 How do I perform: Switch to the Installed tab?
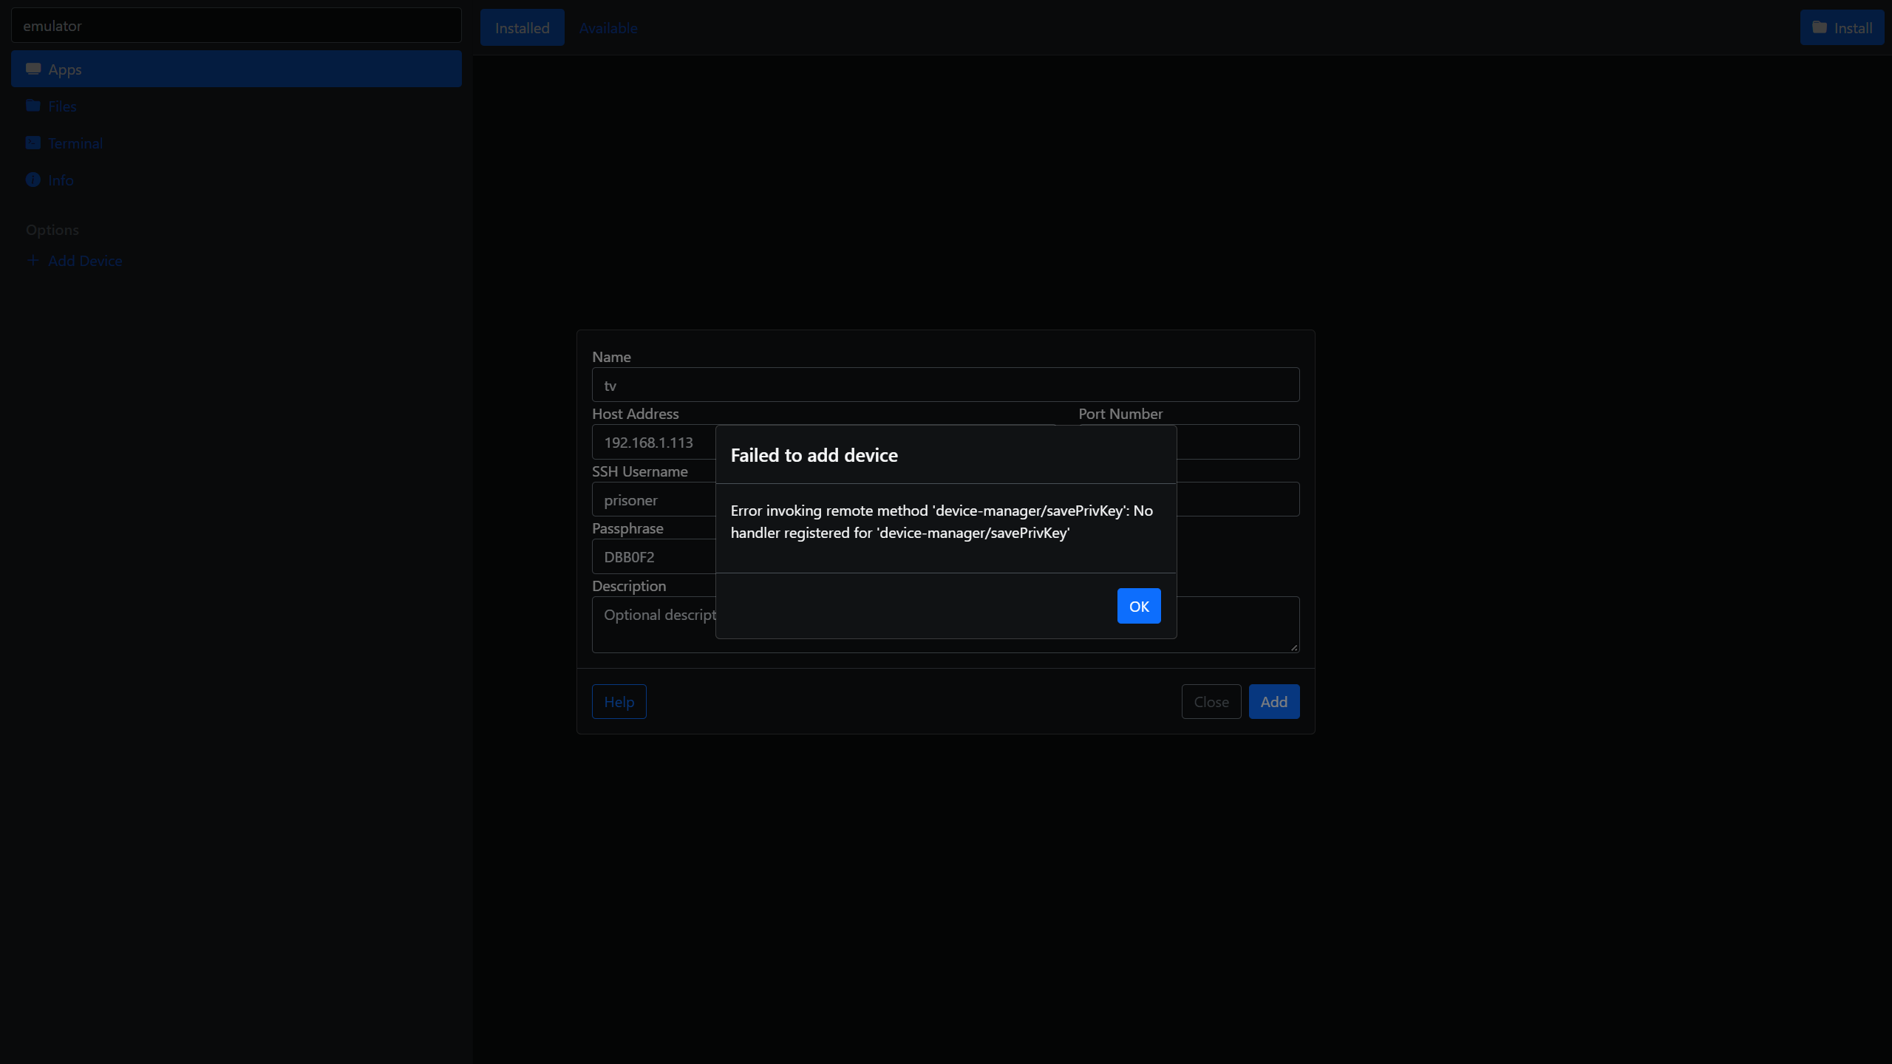(522, 28)
